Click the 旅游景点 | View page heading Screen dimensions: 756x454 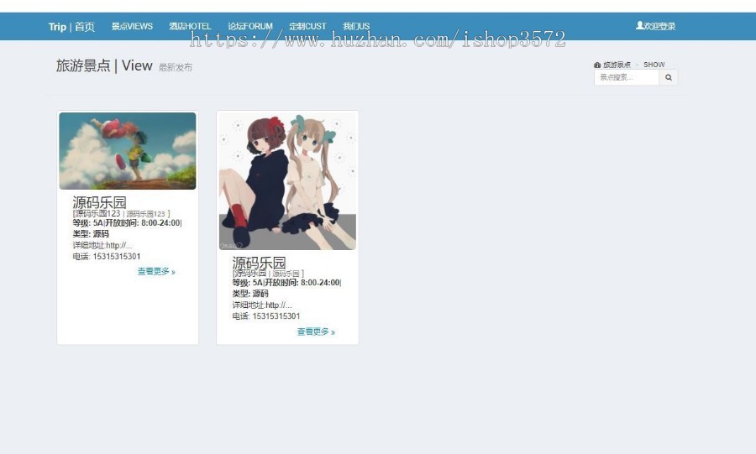click(x=104, y=65)
